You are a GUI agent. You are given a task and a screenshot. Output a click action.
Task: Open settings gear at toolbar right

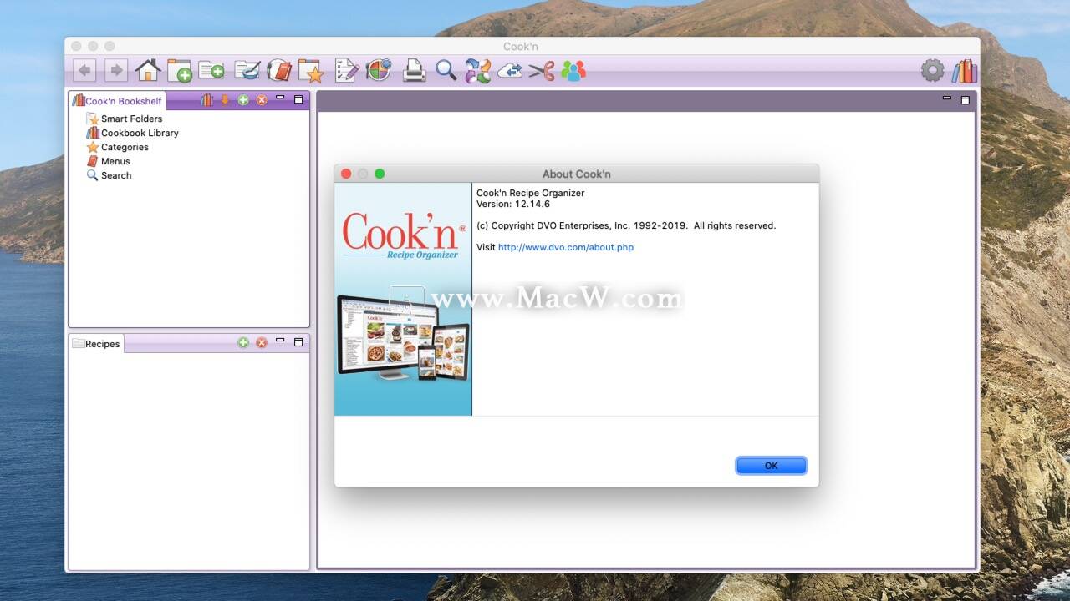[932, 70]
